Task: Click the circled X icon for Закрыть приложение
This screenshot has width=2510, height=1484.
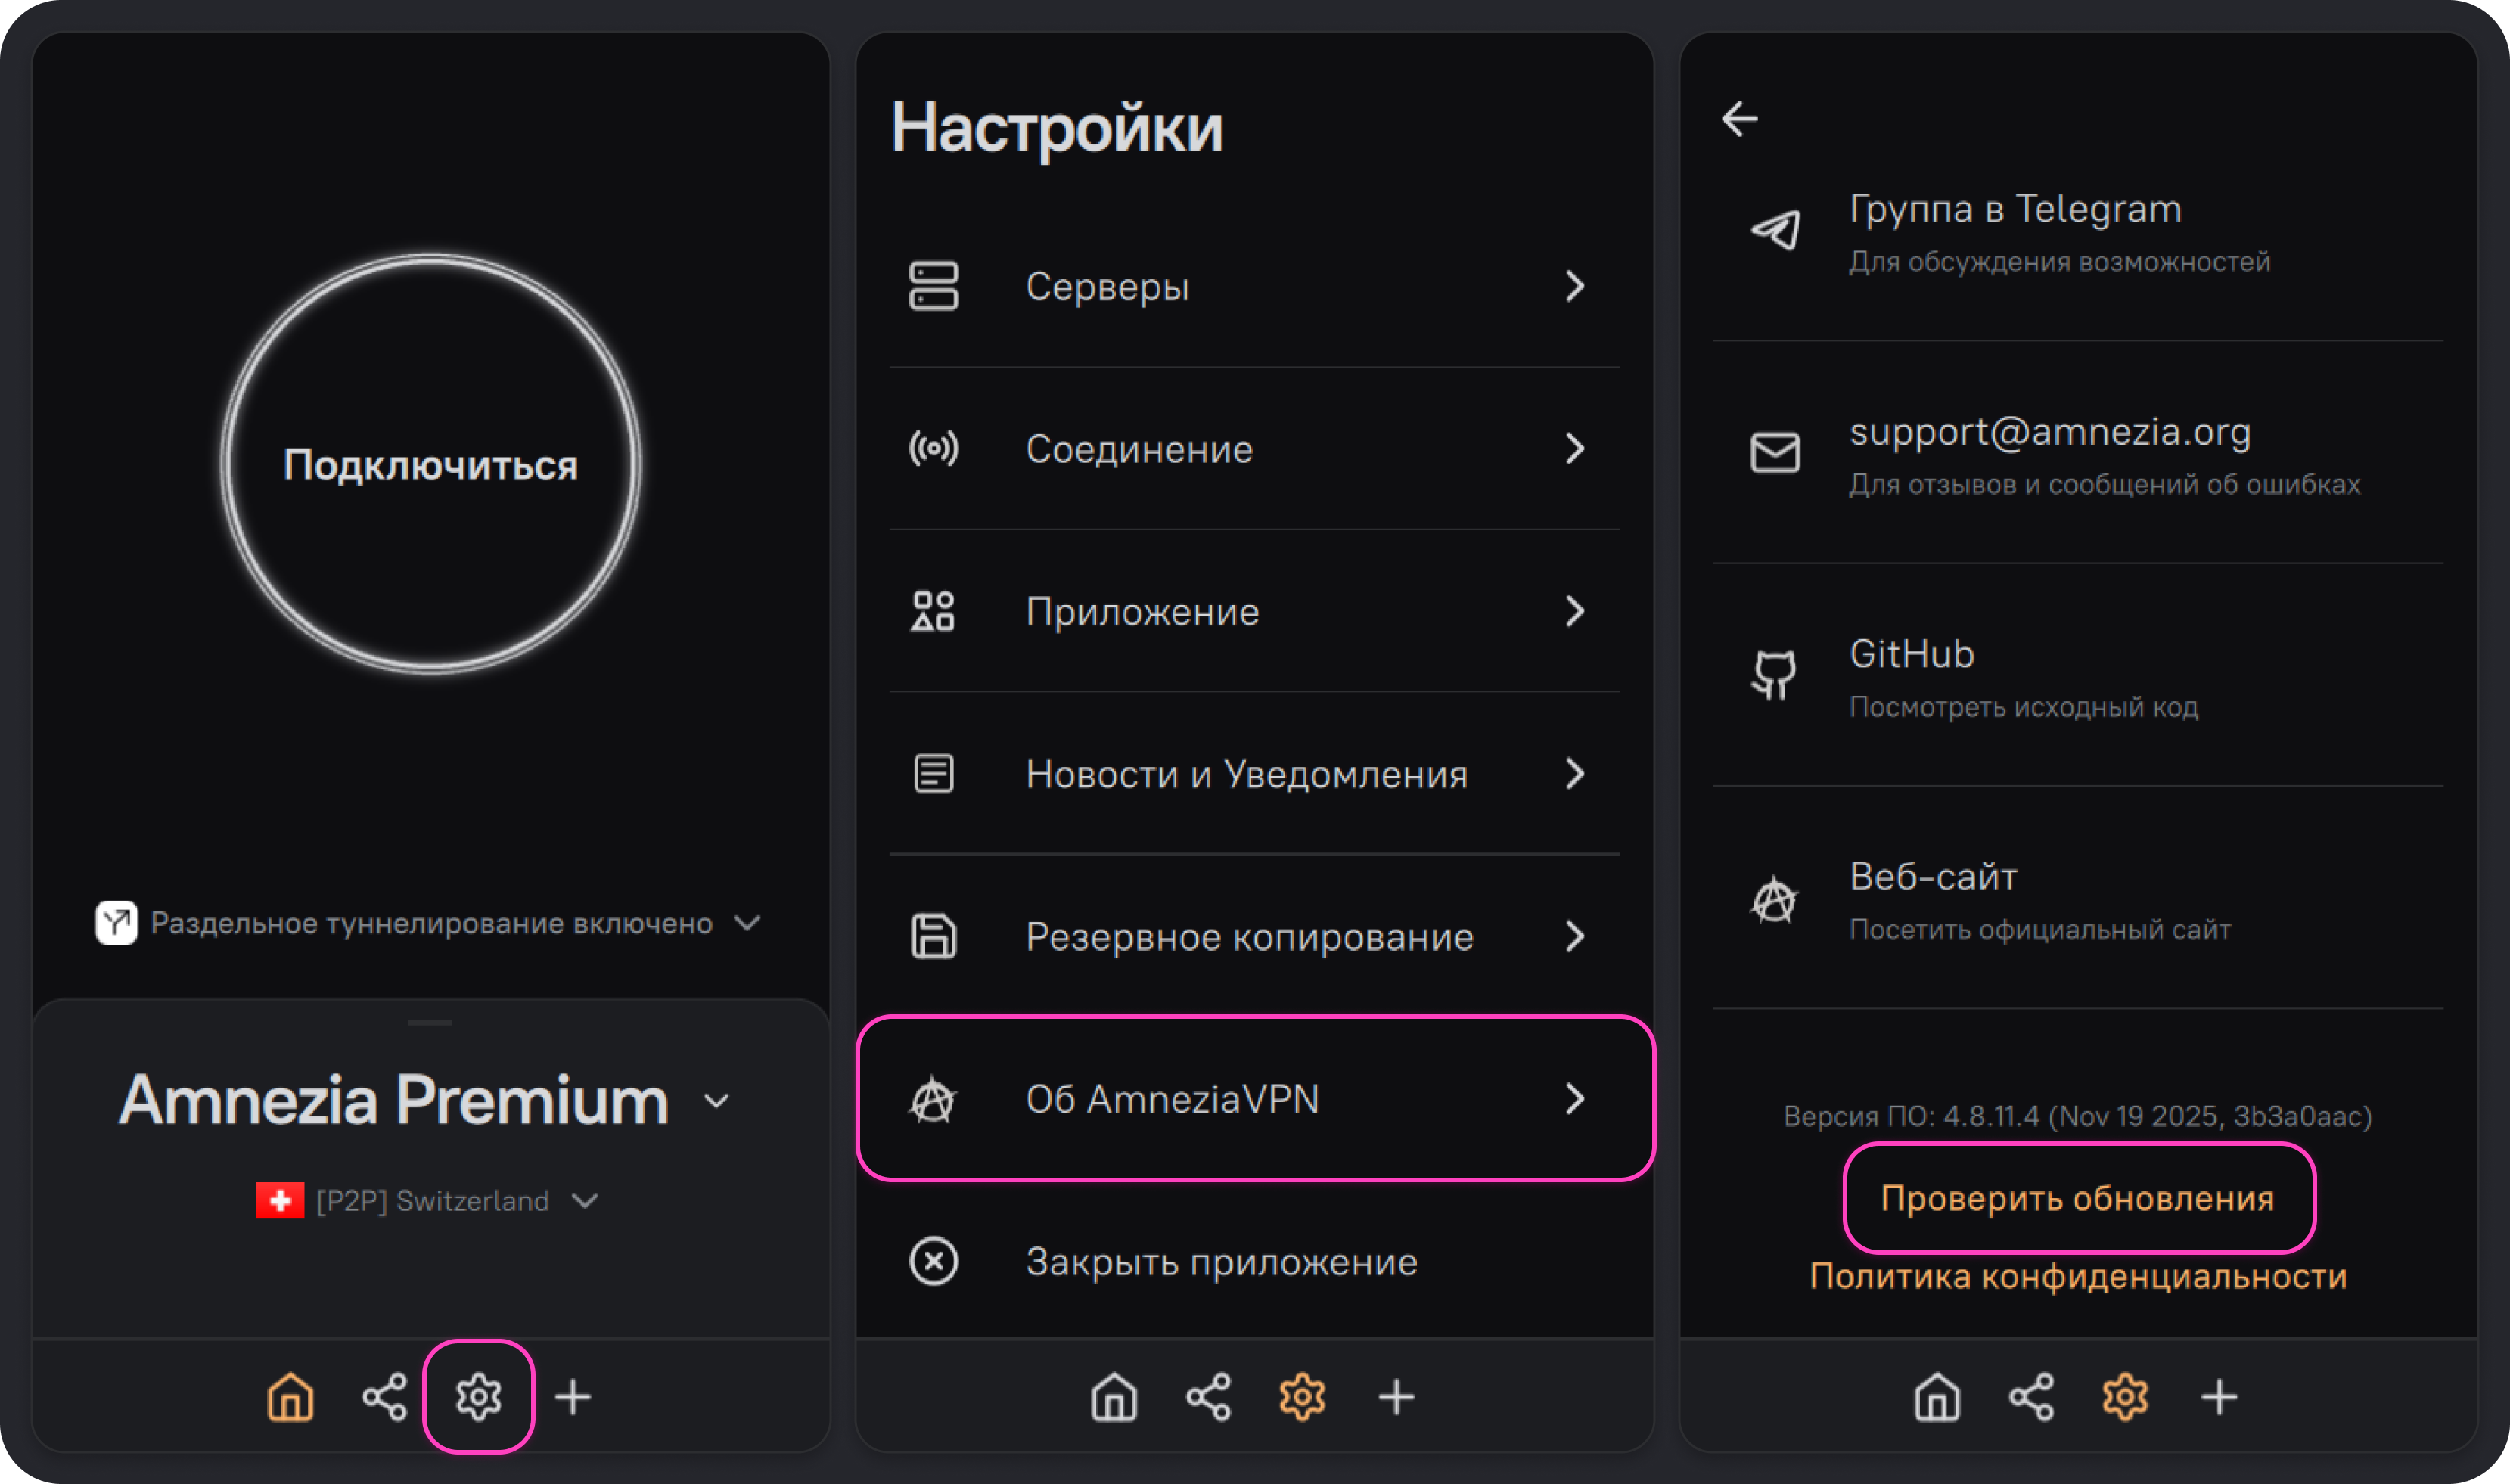Action: click(933, 1261)
